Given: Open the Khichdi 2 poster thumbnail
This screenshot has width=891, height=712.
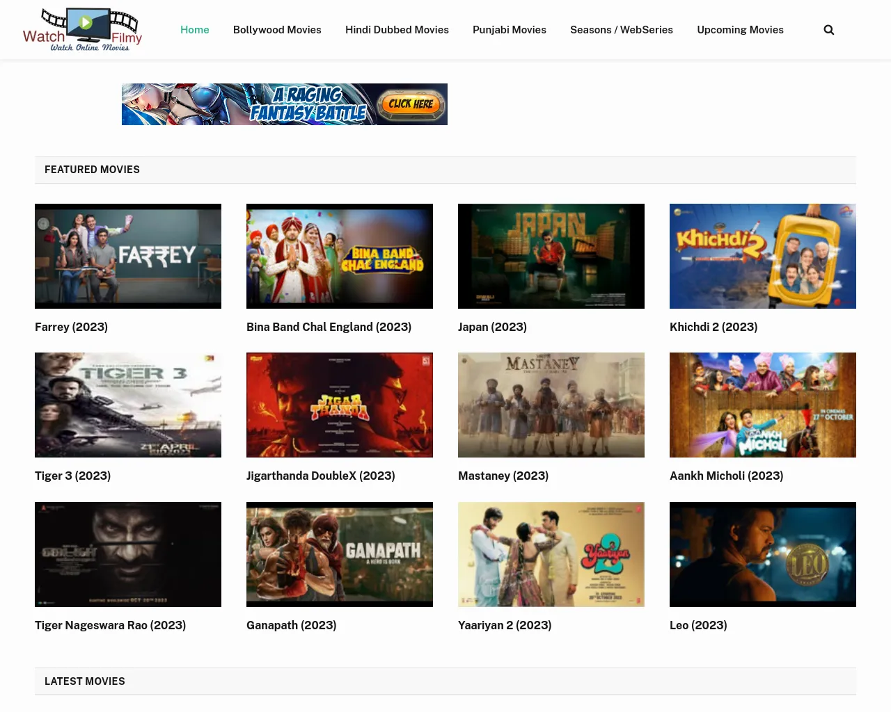Looking at the screenshot, I should click(x=763, y=256).
